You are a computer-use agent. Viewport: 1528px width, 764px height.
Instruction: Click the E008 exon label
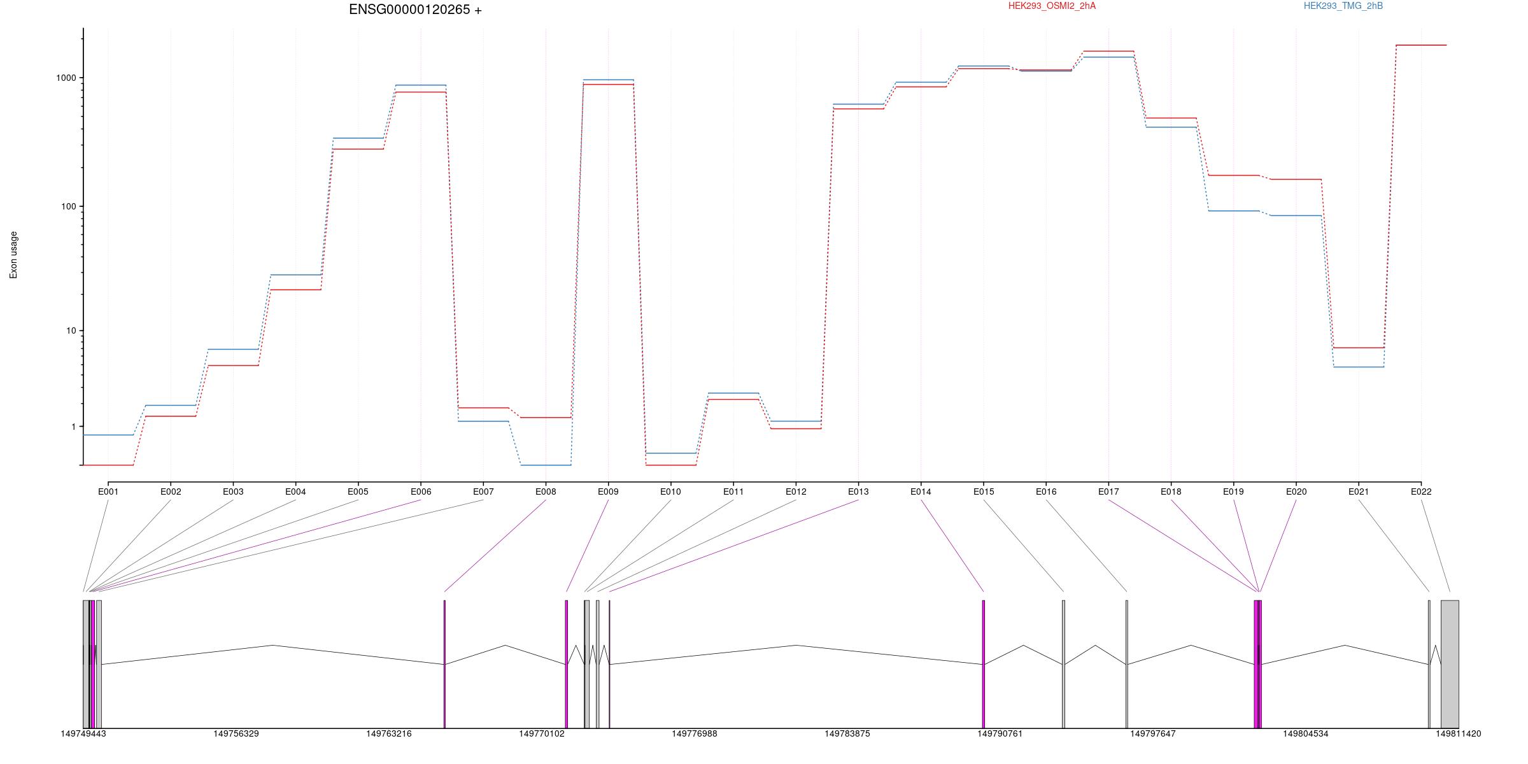coord(546,492)
